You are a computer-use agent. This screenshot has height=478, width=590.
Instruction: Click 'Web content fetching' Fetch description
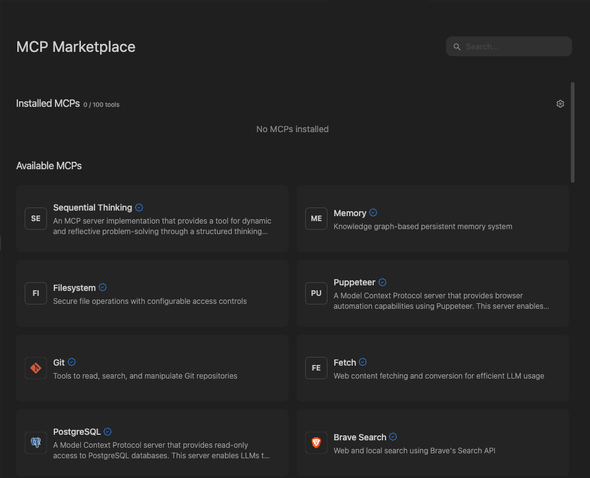pyautogui.click(x=439, y=376)
